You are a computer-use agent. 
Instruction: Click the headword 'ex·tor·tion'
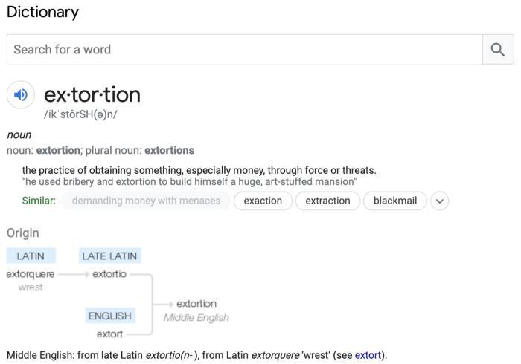[x=92, y=94]
